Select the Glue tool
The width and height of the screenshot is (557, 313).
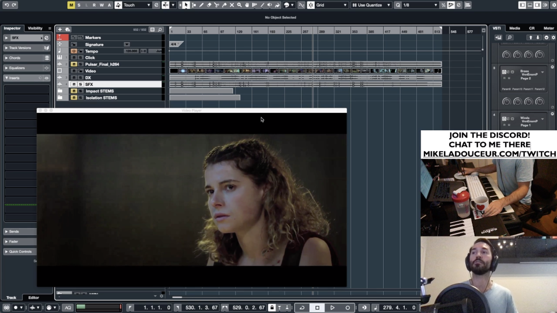(224, 5)
